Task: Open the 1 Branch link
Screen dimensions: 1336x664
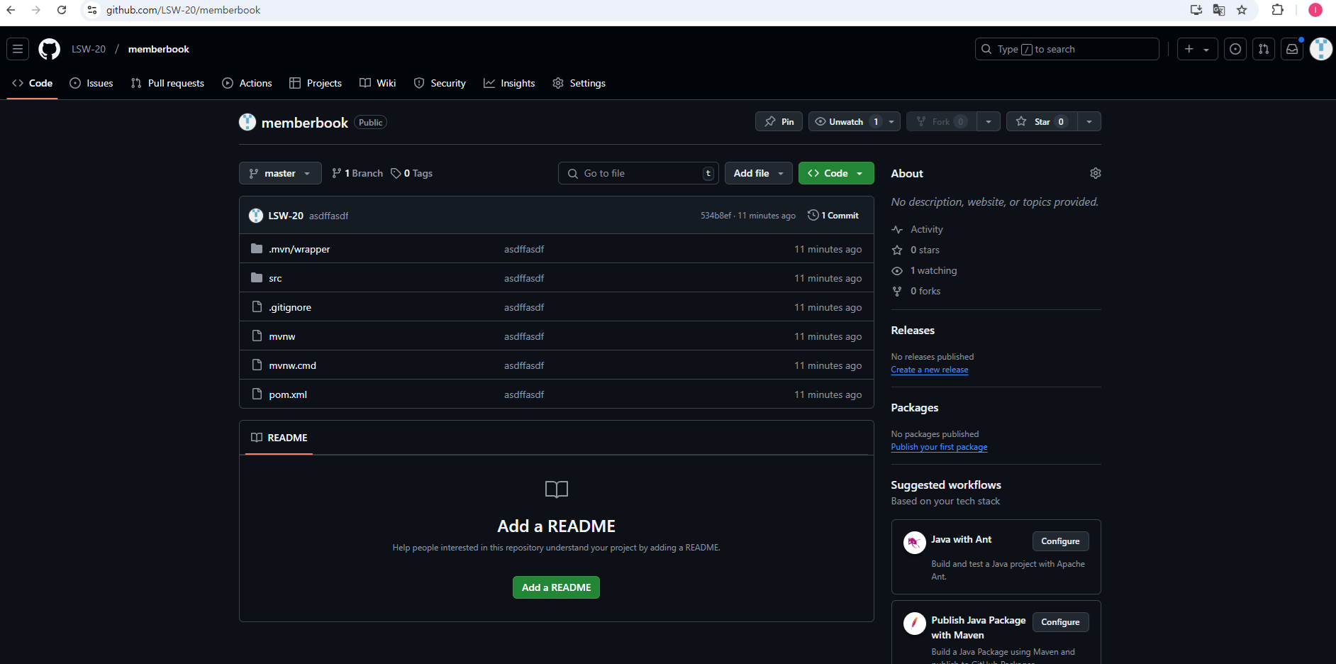Action: (x=357, y=173)
